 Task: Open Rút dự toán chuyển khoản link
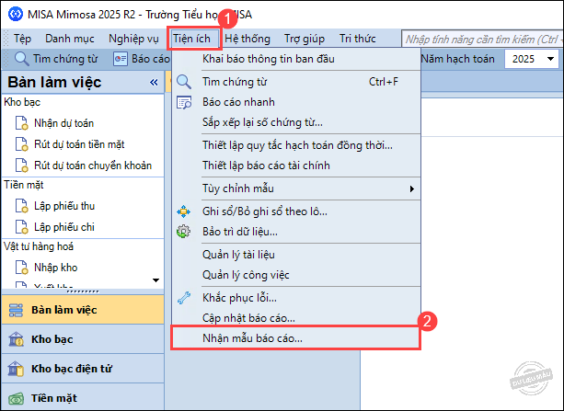coord(93,166)
